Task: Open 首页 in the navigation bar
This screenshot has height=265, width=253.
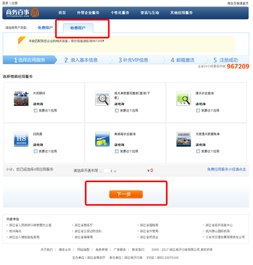Action: 62,13
